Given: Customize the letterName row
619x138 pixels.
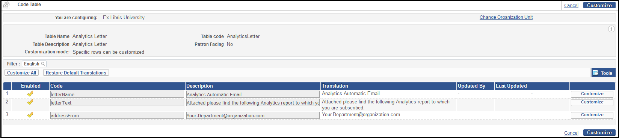Looking at the screenshot, I should coord(592,94).
